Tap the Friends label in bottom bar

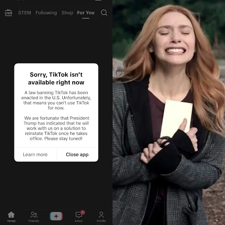34,221
